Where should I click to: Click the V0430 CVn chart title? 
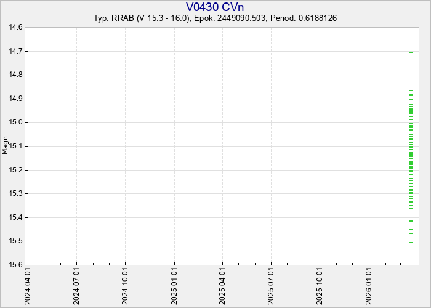point(215,7)
